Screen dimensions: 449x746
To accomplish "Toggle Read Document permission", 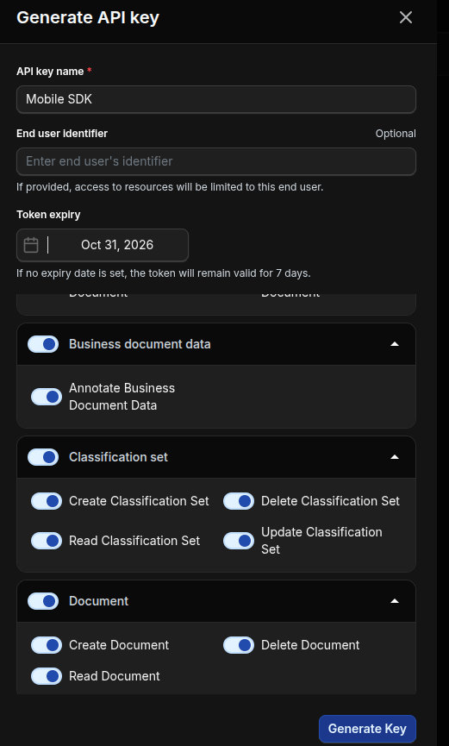I will click(x=47, y=676).
